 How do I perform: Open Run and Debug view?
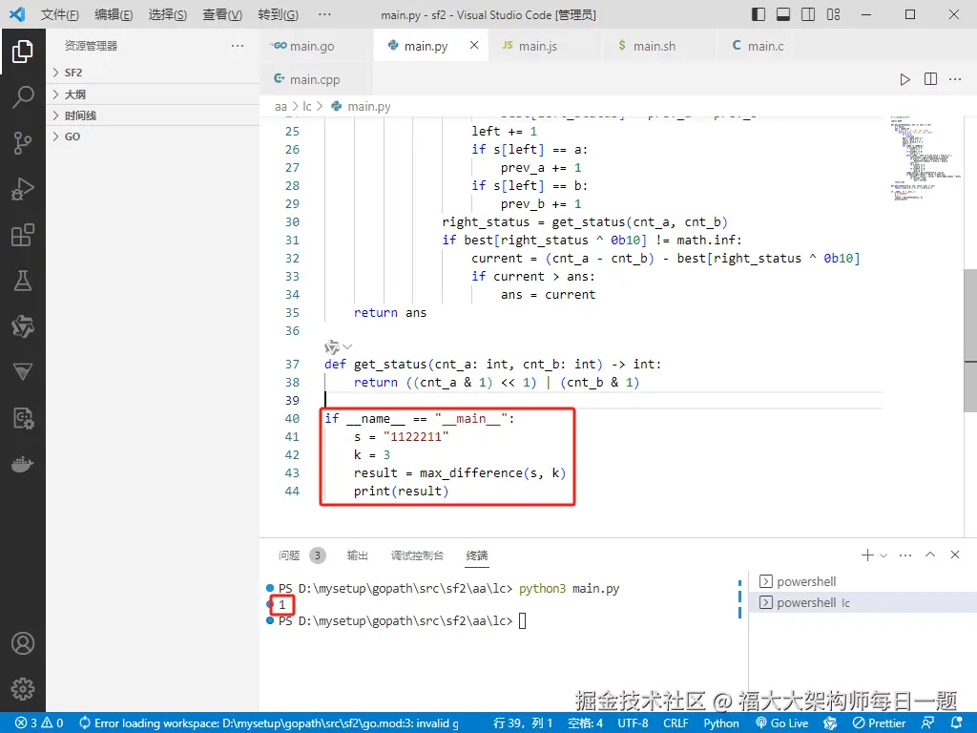23,189
